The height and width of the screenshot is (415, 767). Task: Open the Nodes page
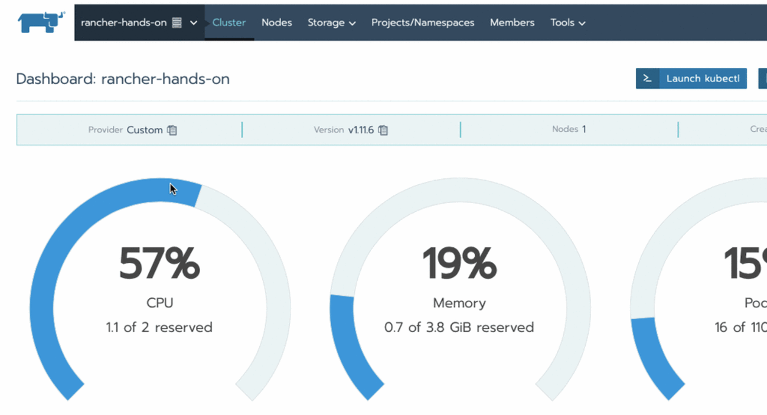click(x=276, y=22)
